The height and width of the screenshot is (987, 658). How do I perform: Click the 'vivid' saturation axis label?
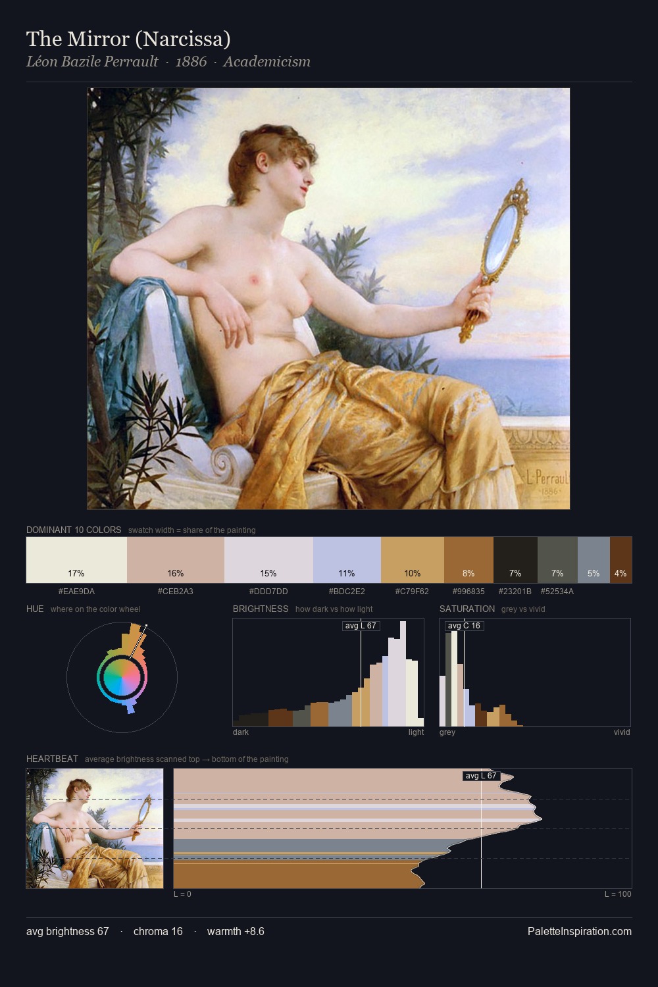(622, 732)
